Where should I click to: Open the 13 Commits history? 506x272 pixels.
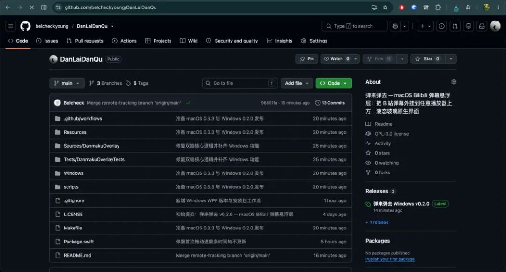[330, 103]
